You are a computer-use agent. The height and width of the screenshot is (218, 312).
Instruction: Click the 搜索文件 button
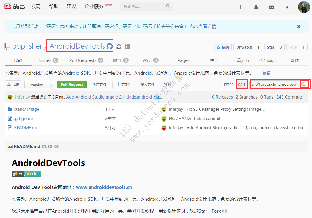tap(147, 84)
